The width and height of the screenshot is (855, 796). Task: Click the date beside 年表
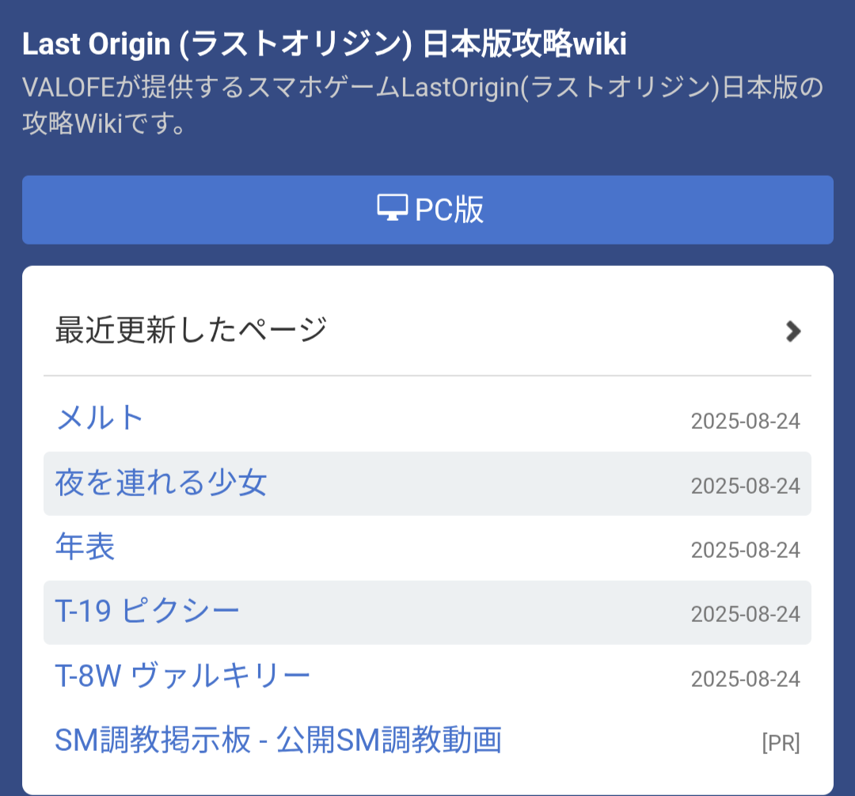tap(746, 550)
